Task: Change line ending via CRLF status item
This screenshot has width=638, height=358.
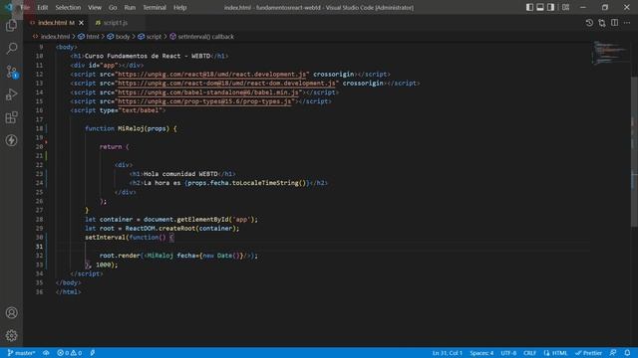Action: 529,353
